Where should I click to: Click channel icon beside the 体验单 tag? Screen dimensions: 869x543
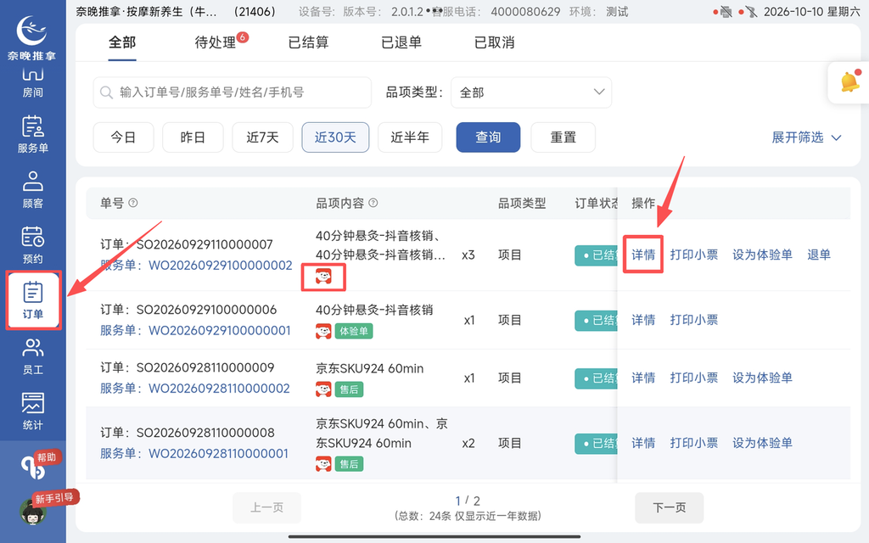click(323, 332)
